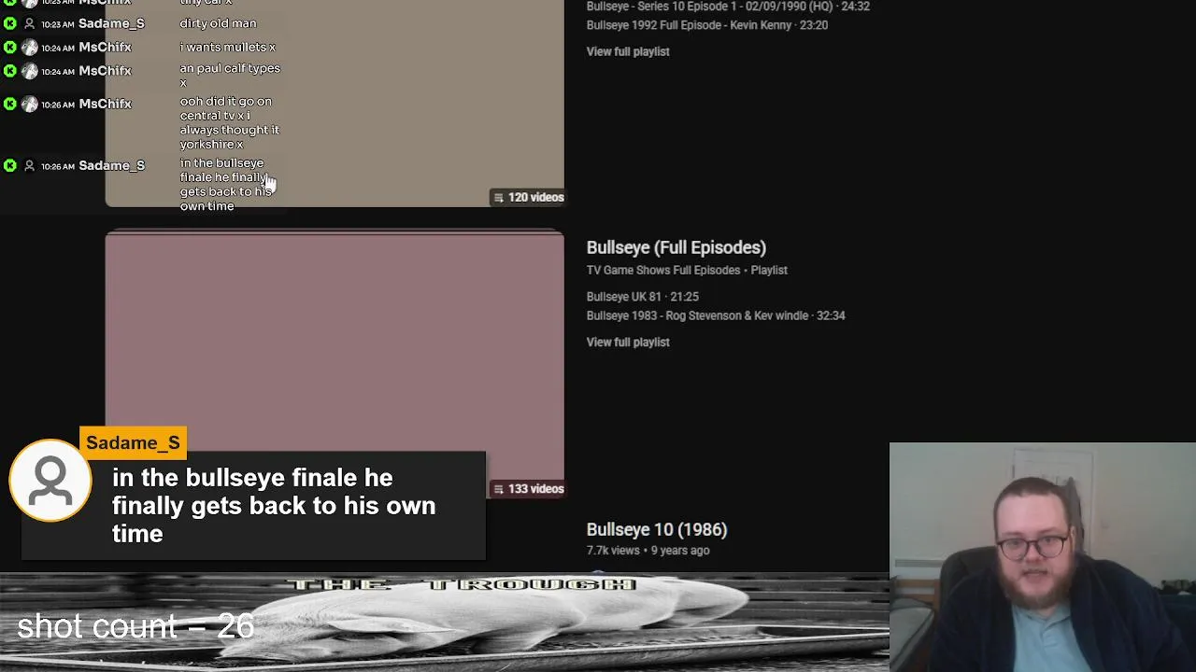This screenshot has width=1196, height=672.
Task: Open the 133 videos playlist thumbnail
Action: [335, 364]
